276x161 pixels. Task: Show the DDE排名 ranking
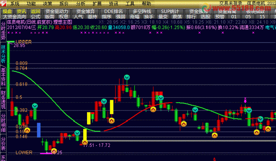coord(113,11)
